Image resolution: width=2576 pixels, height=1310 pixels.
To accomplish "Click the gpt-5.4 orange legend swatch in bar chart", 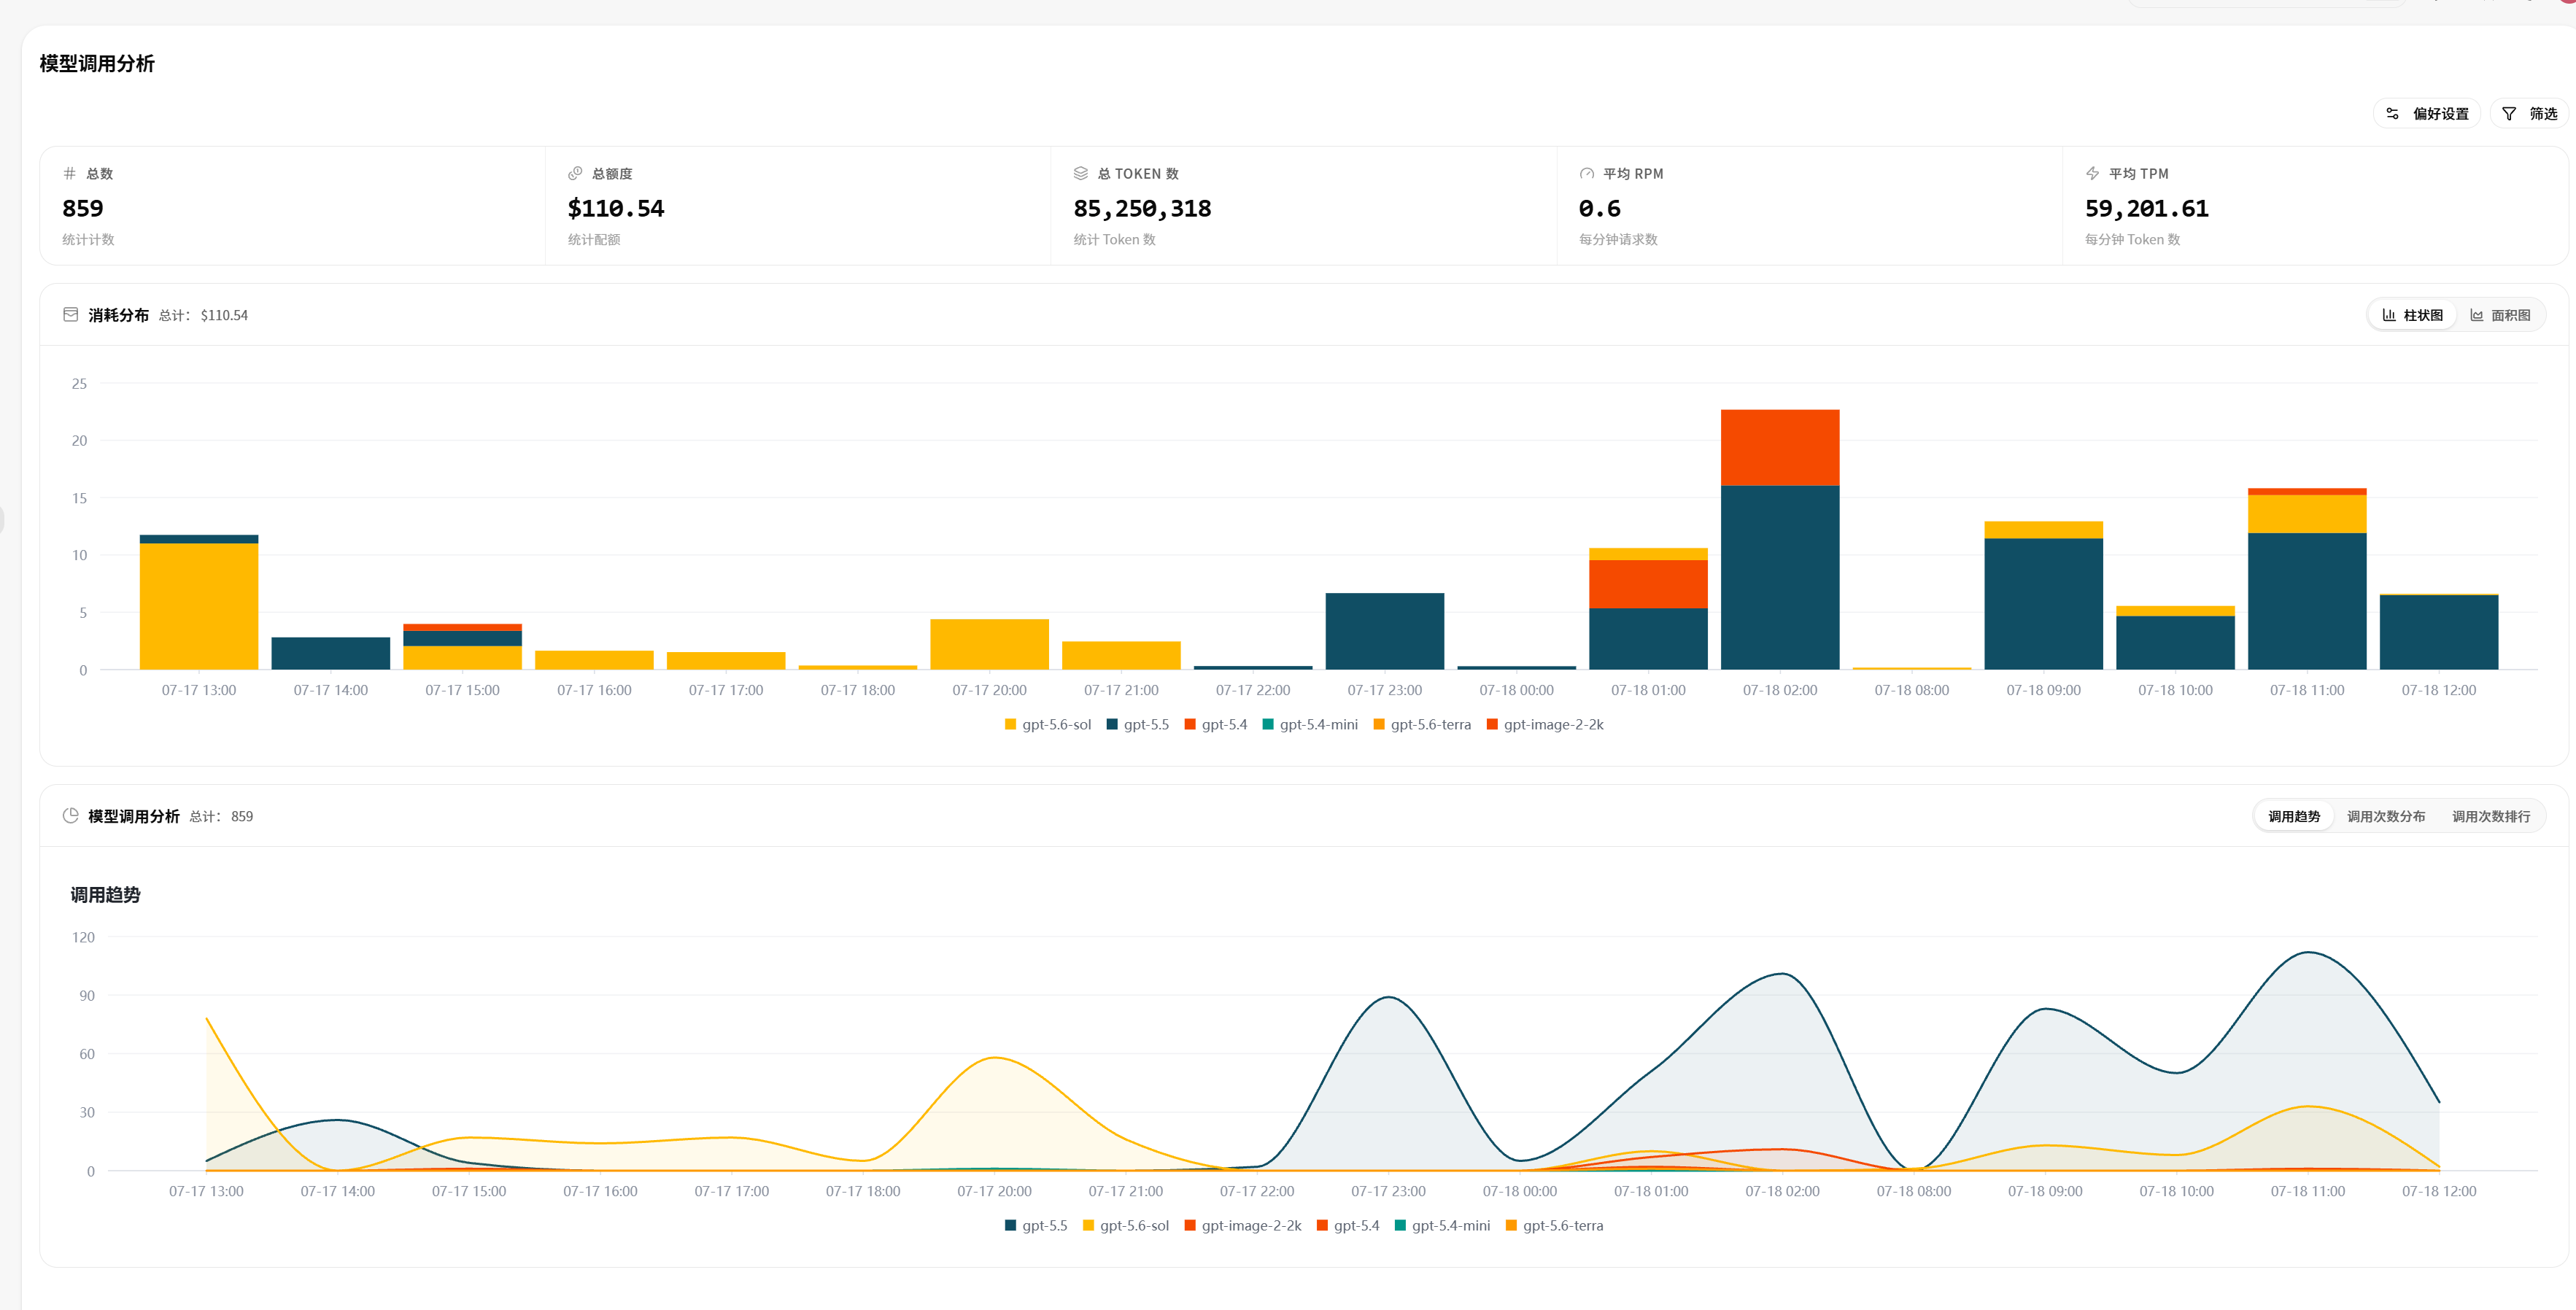I will tap(1190, 725).
